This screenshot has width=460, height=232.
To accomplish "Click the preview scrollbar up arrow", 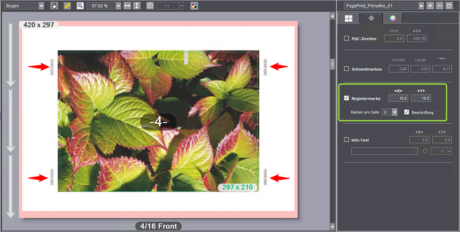I will coord(332,16).
